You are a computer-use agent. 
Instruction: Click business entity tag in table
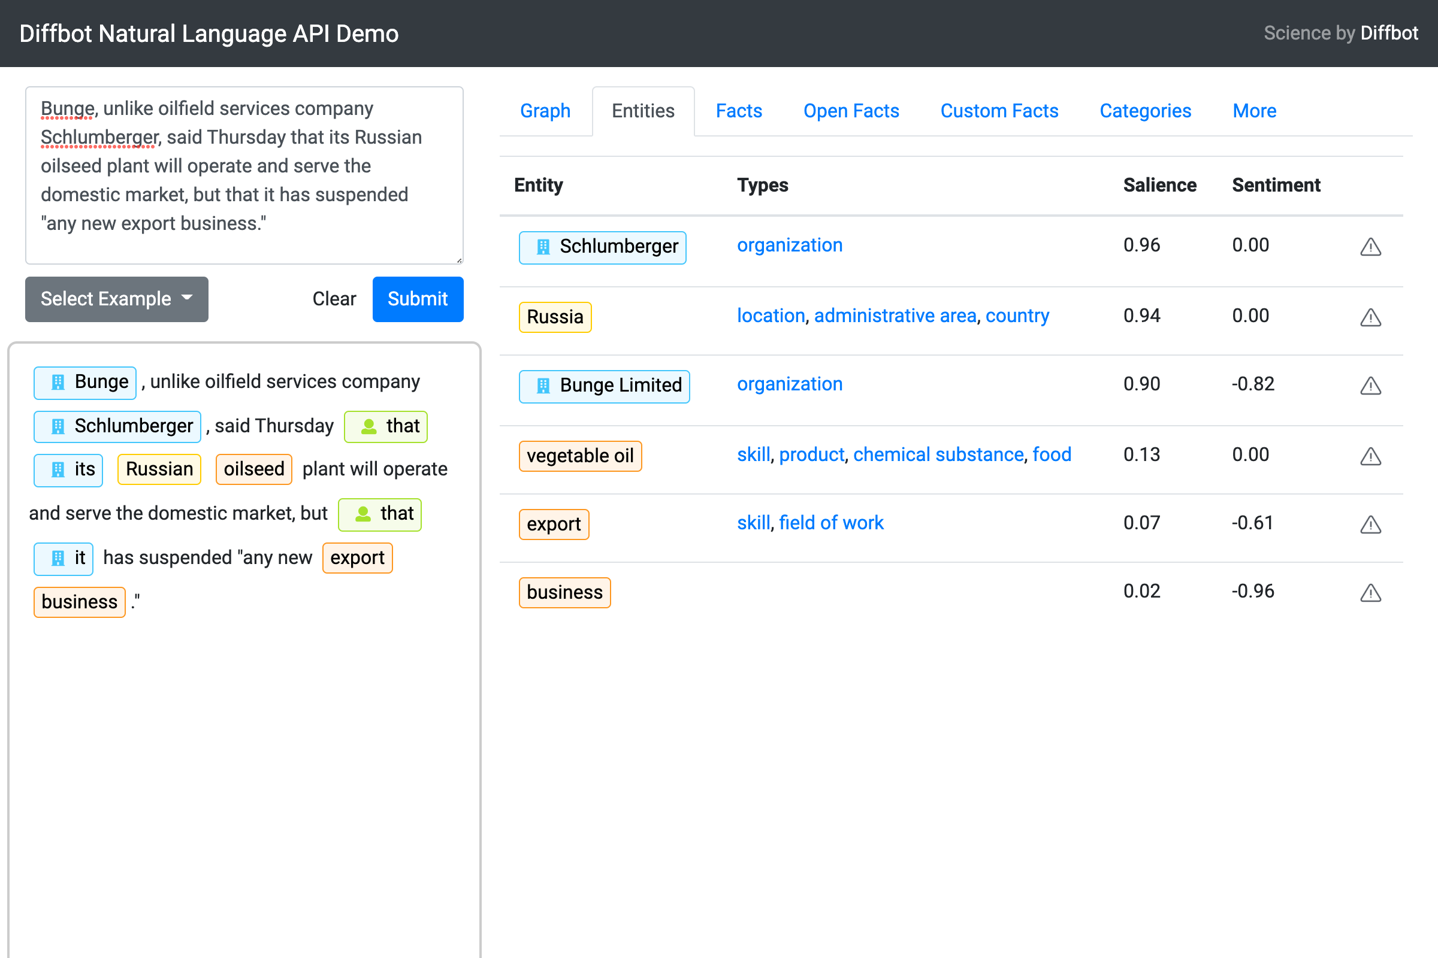pyautogui.click(x=565, y=593)
